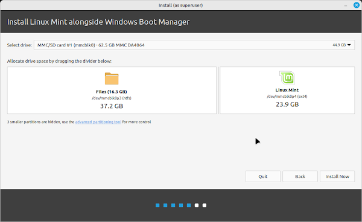Screen dimensions: 362x222
Task: Click the last white progress step indicator
Action: 205,205
